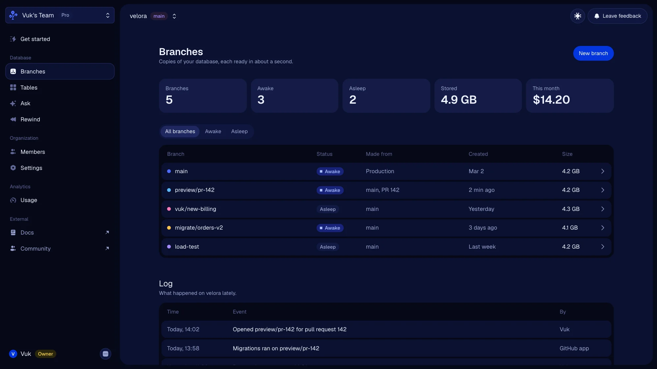The width and height of the screenshot is (657, 369).
Task: Switch to the Awake filter tab
Action: point(213,132)
